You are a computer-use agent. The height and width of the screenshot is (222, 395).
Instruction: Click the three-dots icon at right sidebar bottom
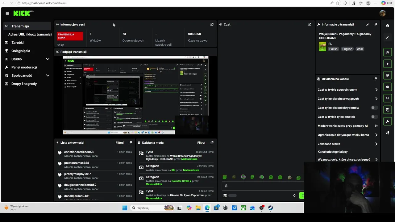click(388, 133)
